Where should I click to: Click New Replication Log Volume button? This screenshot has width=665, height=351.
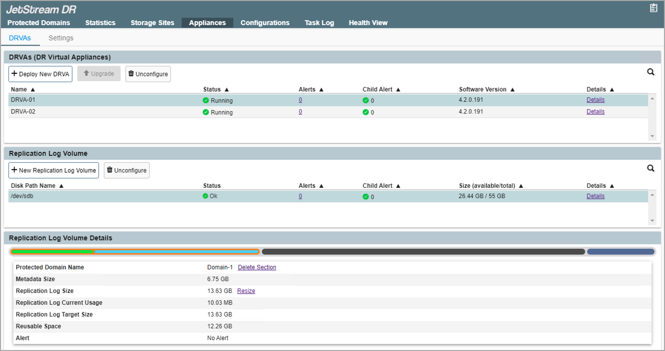(x=54, y=171)
